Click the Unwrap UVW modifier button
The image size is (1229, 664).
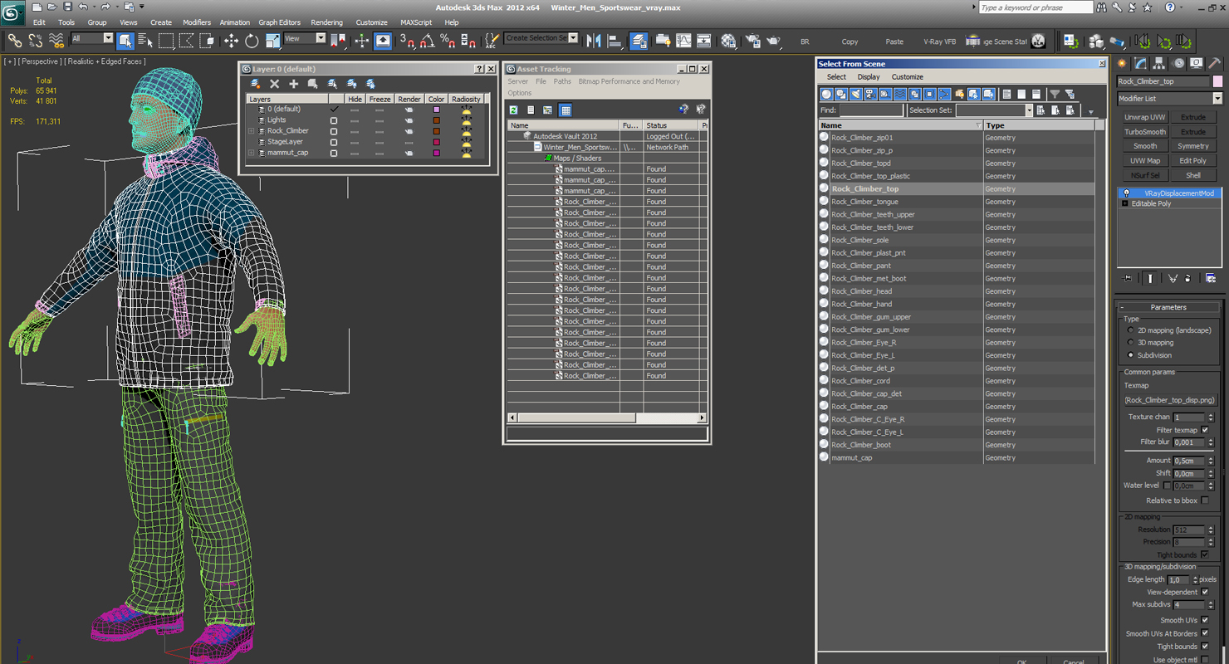click(x=1145, y=117)
